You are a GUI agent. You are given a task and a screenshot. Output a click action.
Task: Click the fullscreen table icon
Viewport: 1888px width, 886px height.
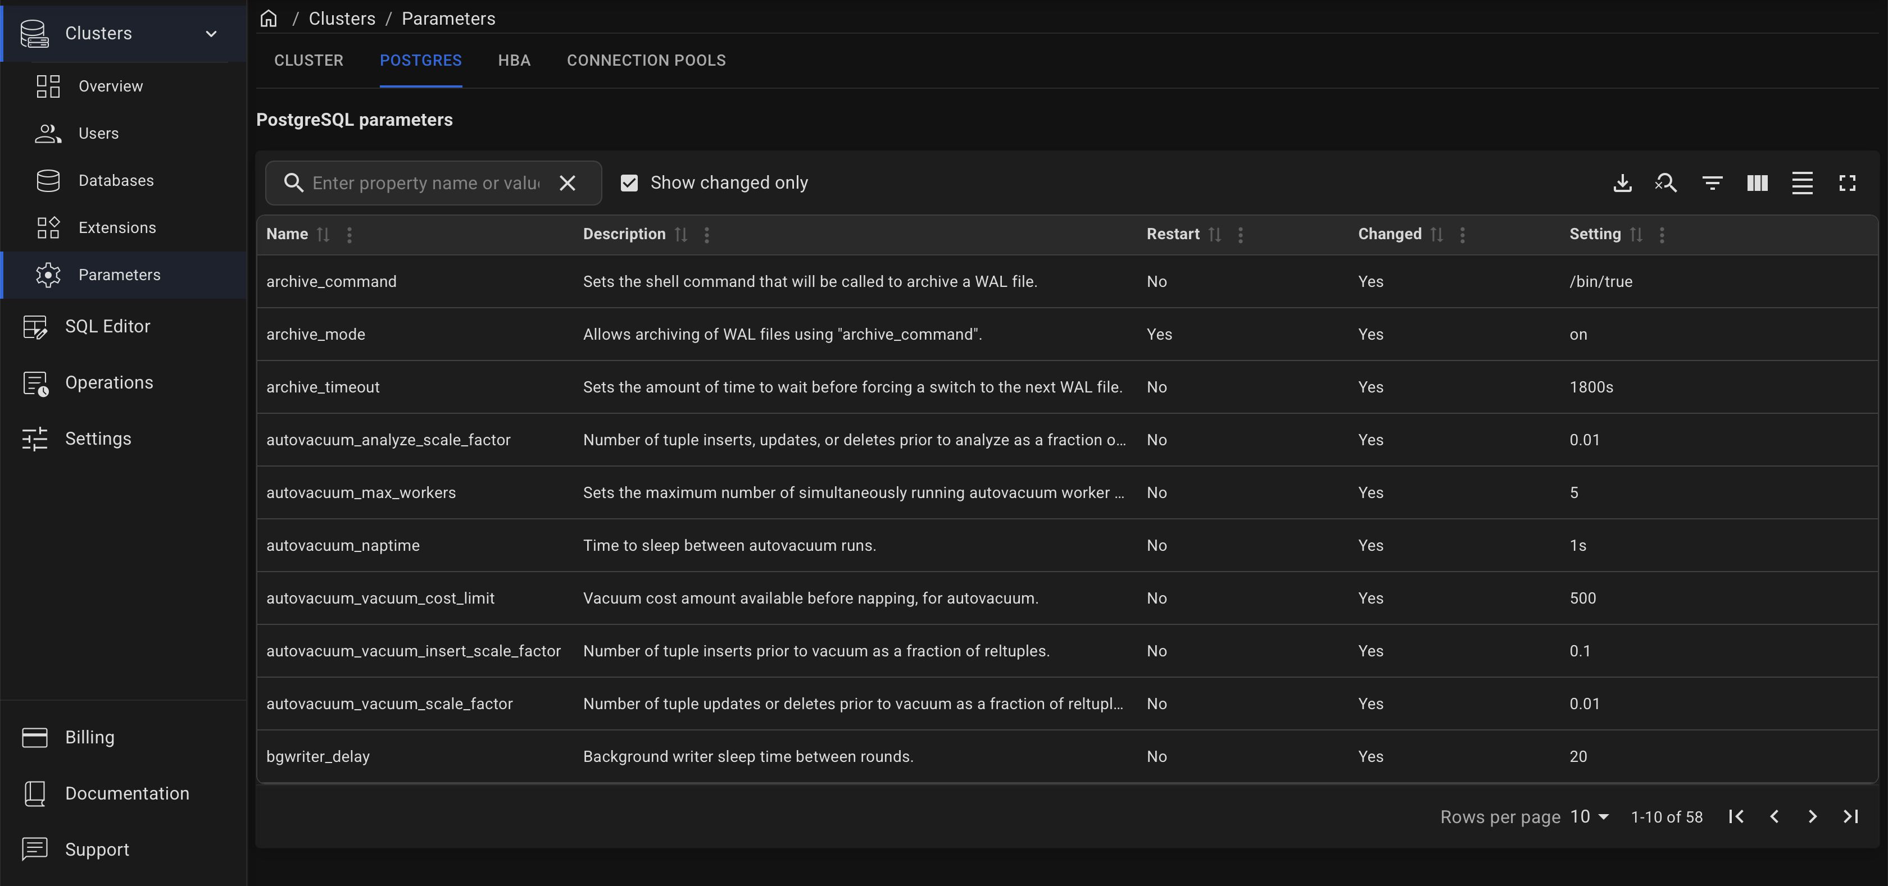pyautogui.click(x=1847, y=183)
